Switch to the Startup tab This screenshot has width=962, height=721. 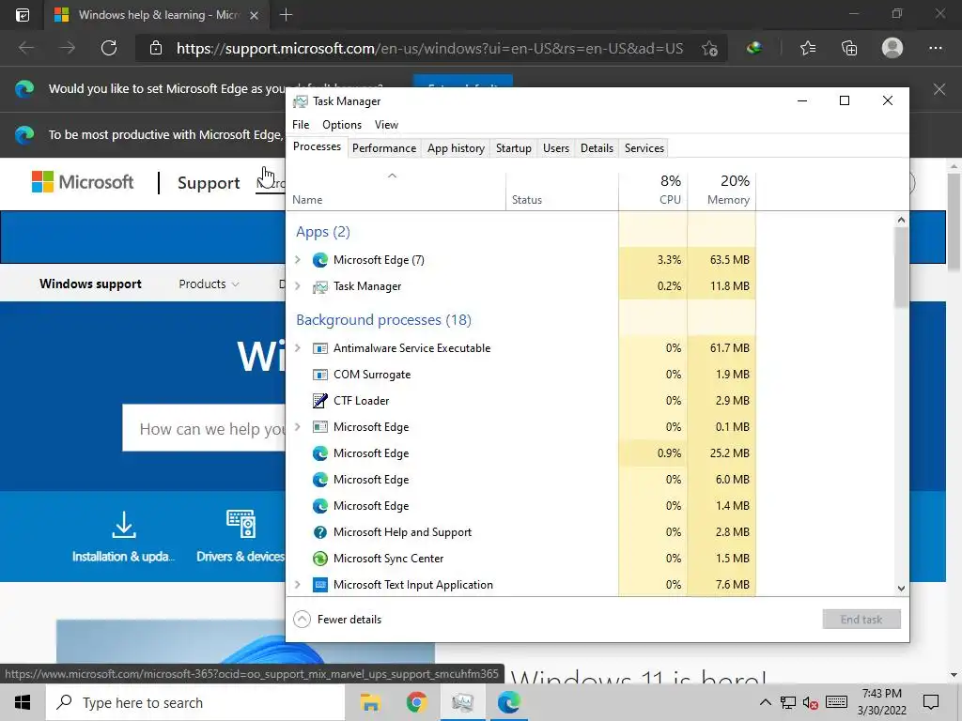514,148
